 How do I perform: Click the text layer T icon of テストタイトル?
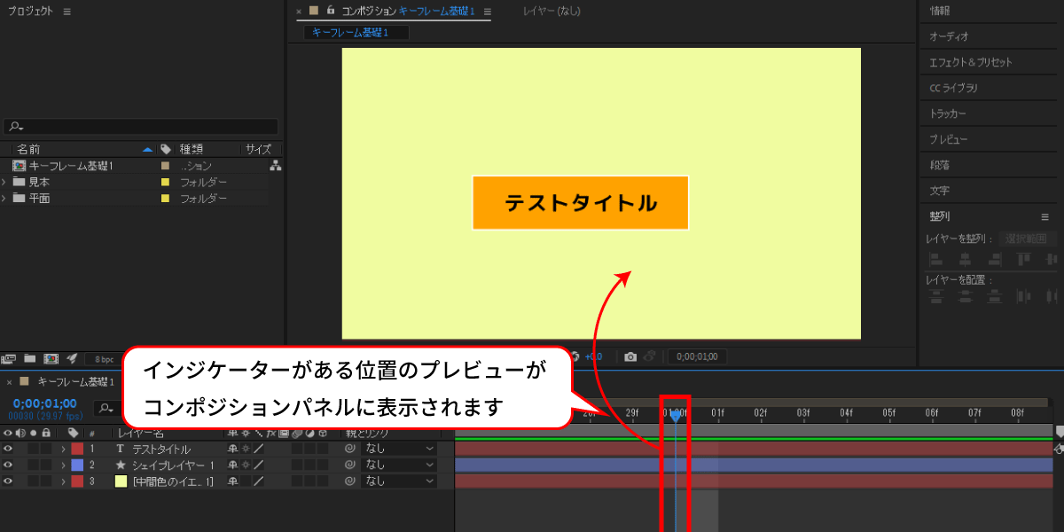point(120,449)
